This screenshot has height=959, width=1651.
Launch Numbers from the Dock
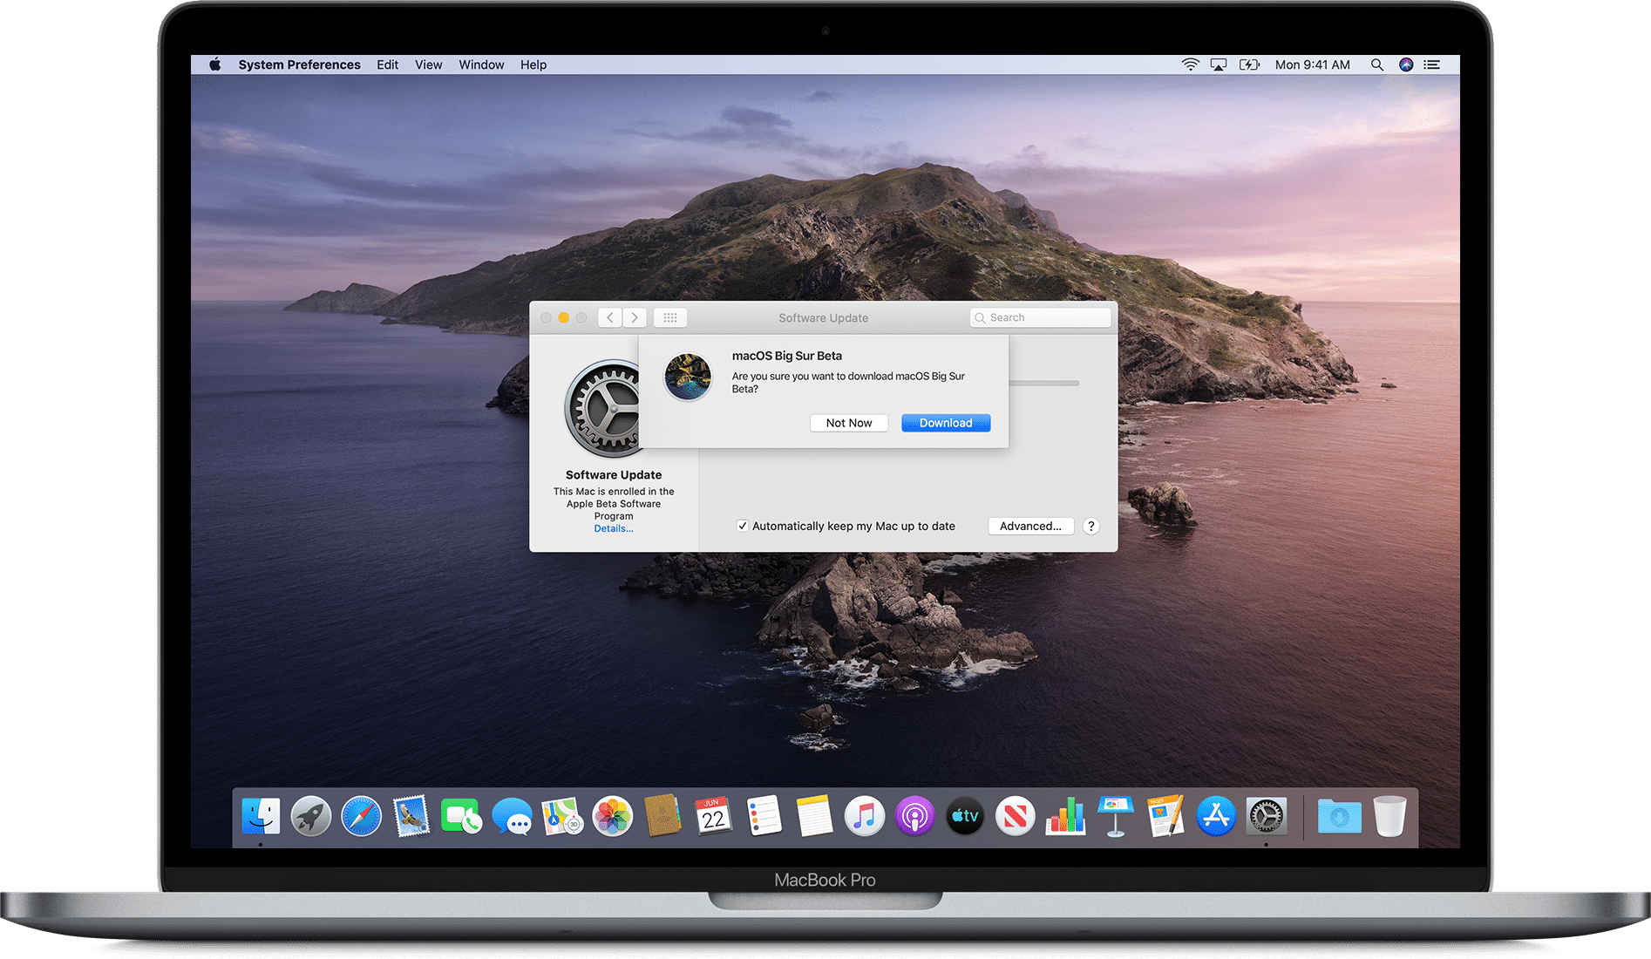tap(1065, 817)
